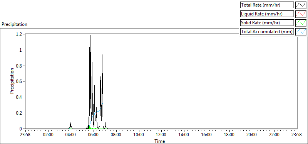This screenshot has width=308, height=144.
Task: Click the Solid Rate green line icon
Action: pyautogui.click(x=301, y=23)
